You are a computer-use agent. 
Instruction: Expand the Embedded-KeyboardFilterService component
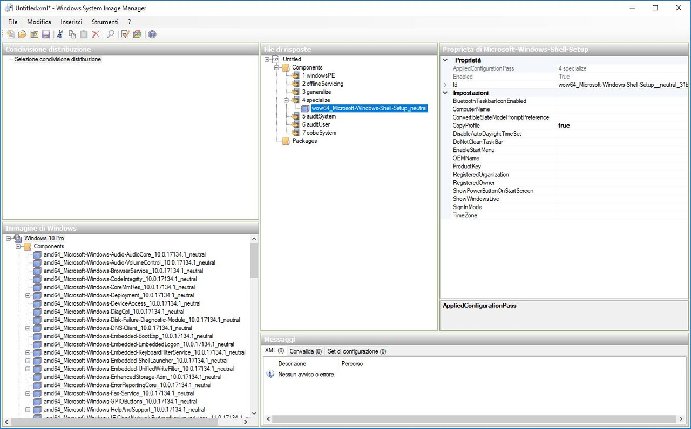tap(28, 352)
